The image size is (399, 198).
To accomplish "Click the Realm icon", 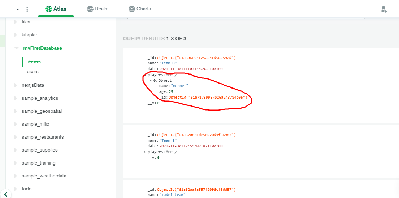I will click(90, 9).
